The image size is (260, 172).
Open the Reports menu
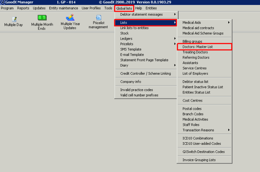23,8
